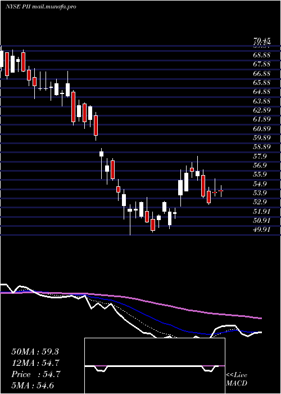281x394 pixels.
Task: Click the 66.88 price axis label
Action: click(x=262, y=73)
